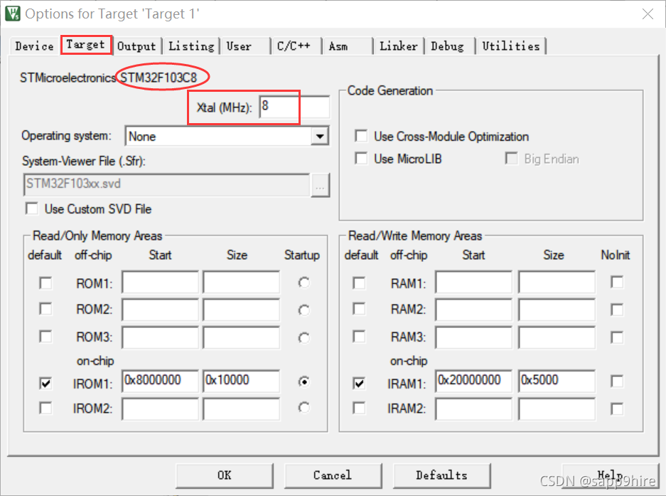Click the RAM3 Size field
The height and width of the screenshot is (496, 666).
(557, 337)
